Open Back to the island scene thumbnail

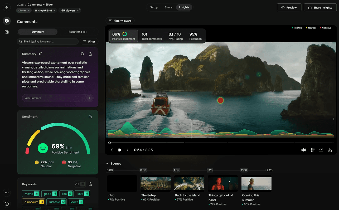tap(189, 183)
